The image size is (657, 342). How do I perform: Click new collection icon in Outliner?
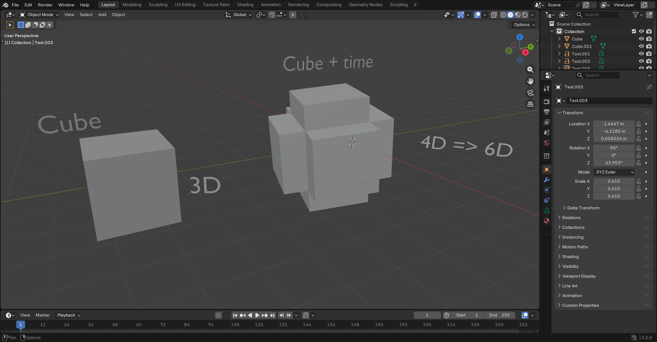[x=649, y=15]
